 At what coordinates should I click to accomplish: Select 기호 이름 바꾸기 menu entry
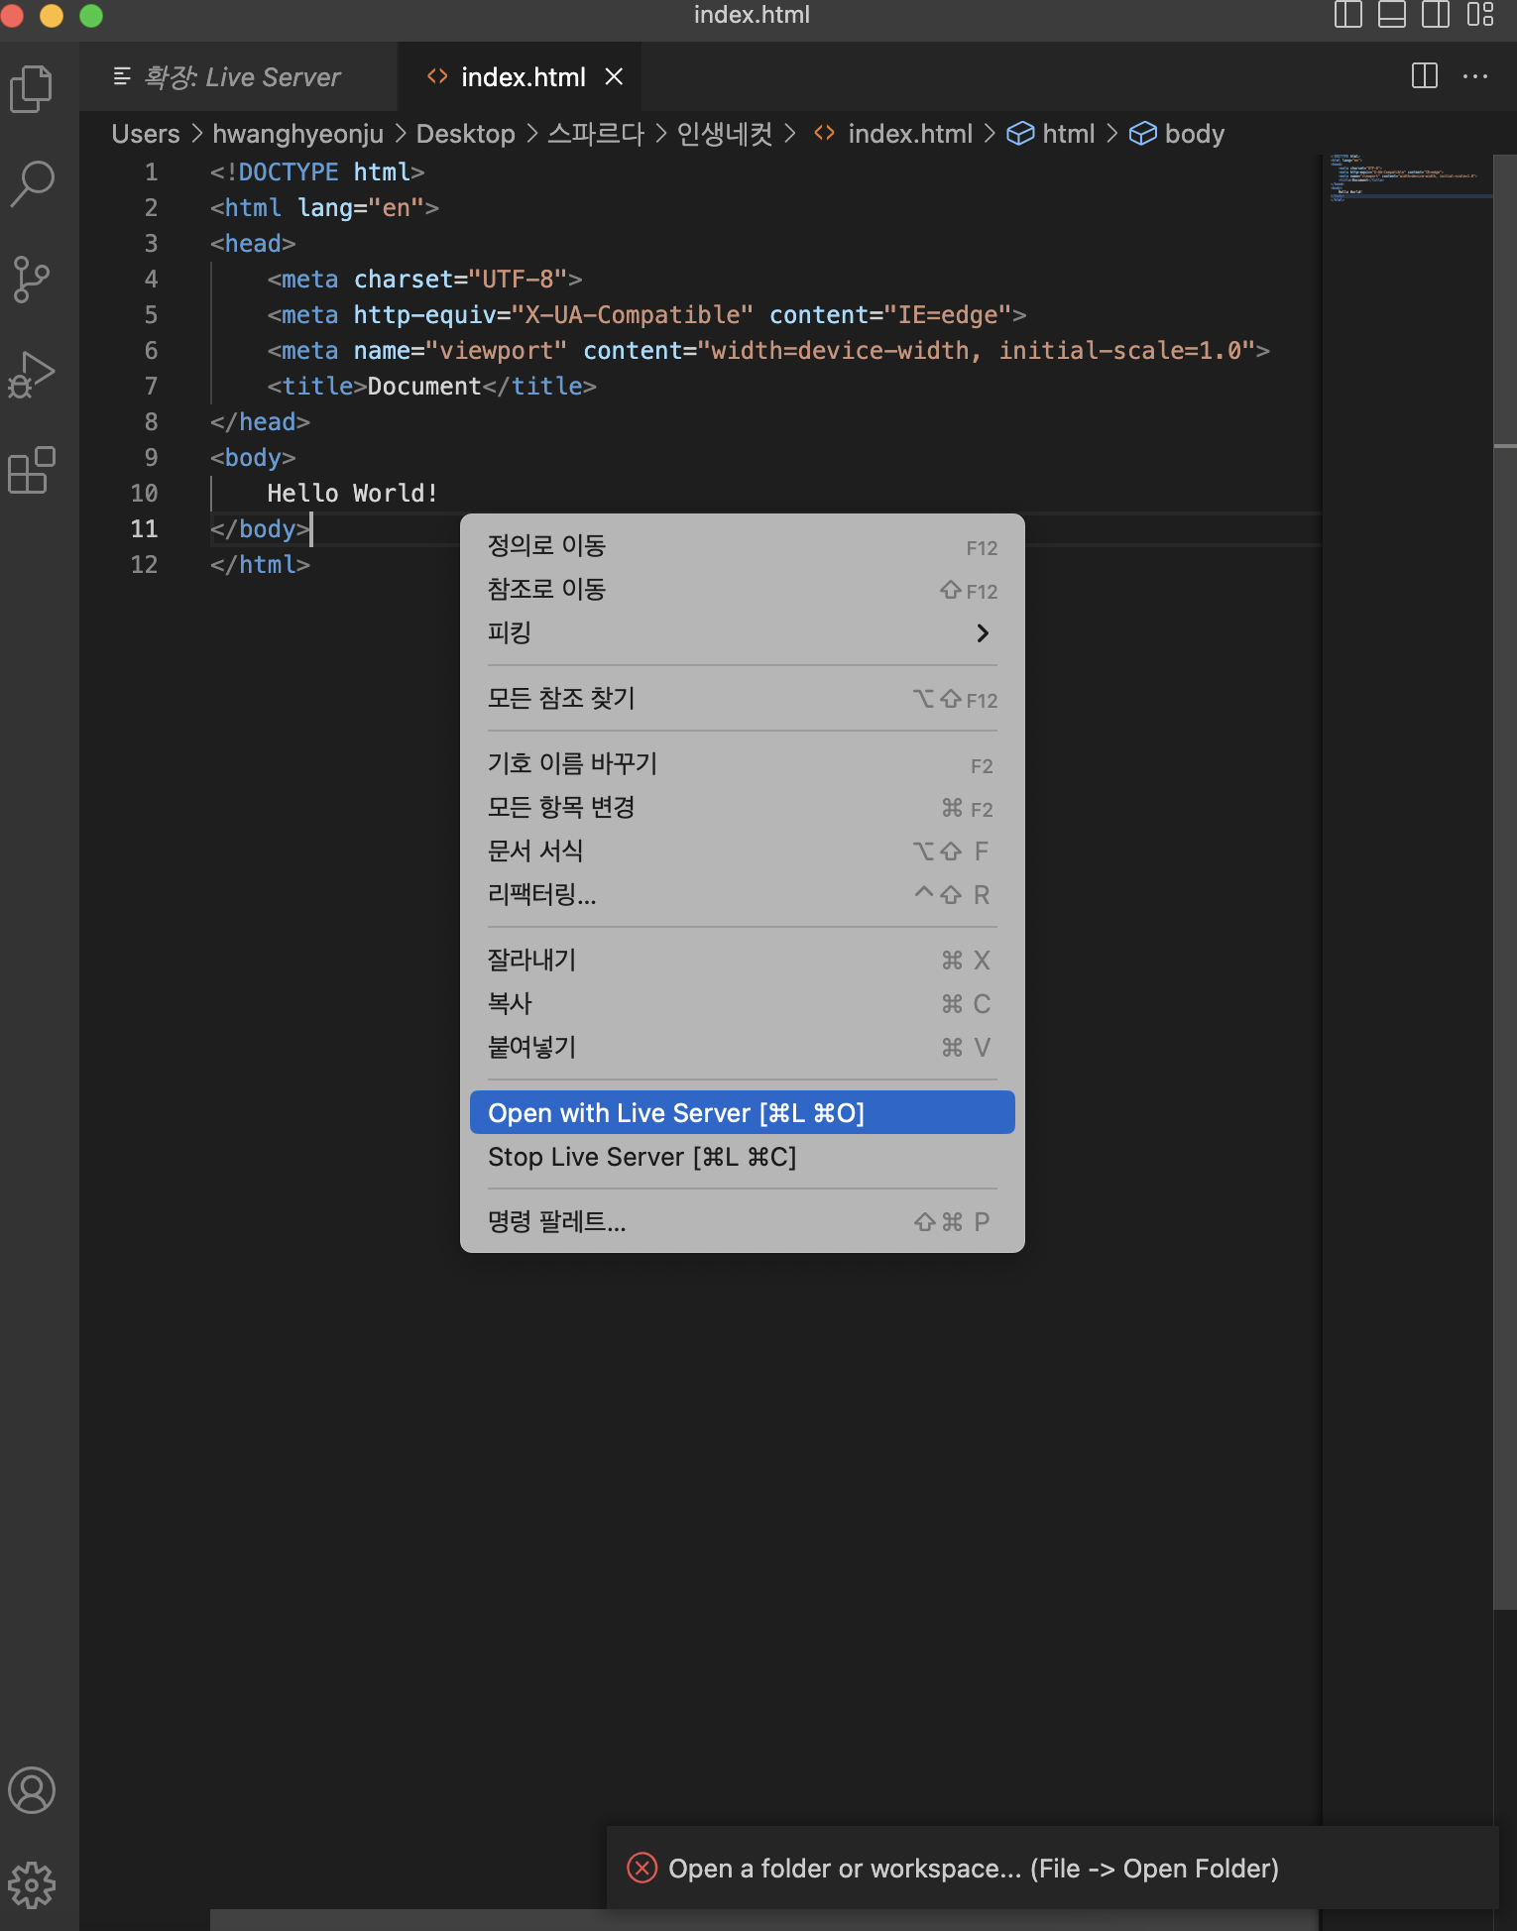742,764
